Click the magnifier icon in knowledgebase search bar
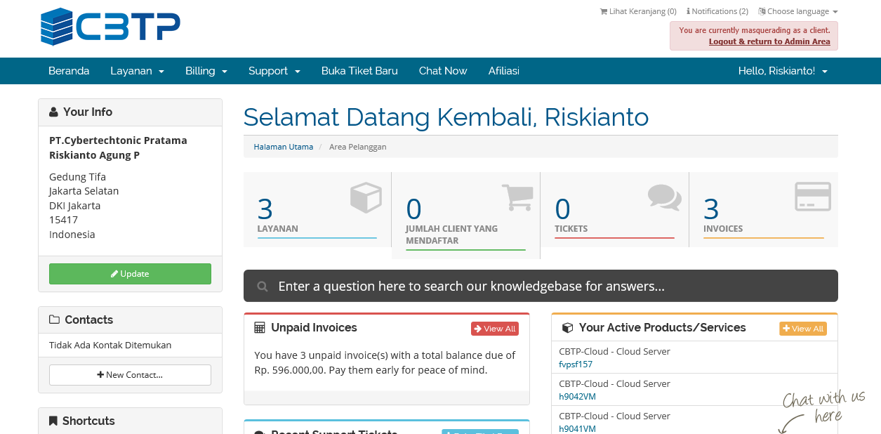 click(x=262, y=286)
